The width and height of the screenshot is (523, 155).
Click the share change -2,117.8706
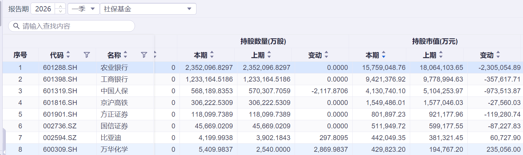(x=330, y=91)
